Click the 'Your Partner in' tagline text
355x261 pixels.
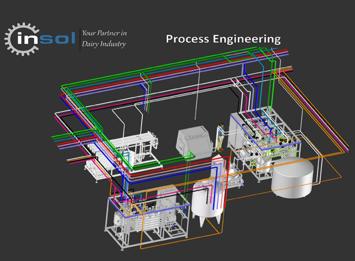105,33
